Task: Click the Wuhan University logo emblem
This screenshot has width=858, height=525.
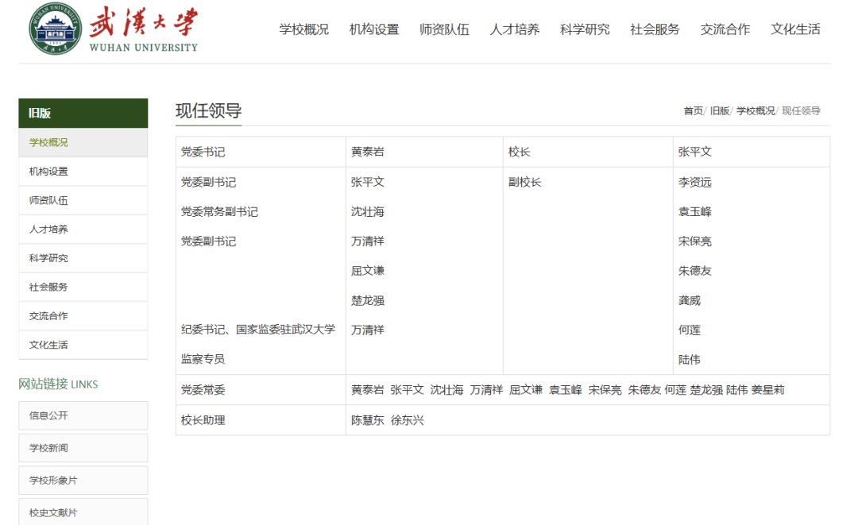Action: coord(56,29)
